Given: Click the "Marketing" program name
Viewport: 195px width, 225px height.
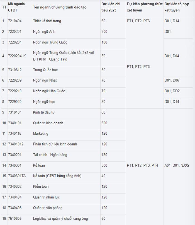Looking at the screenshot, I should coord(40,134).
